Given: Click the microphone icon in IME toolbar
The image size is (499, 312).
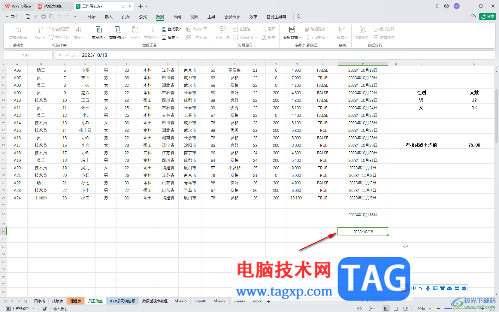Looking at the screenshot, I should point(428,288).
